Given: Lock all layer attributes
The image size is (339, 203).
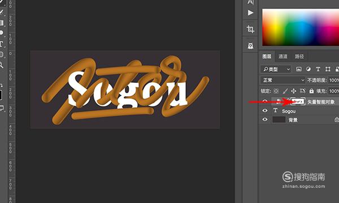Looking at the screenshot, I should tap(311, 91).
